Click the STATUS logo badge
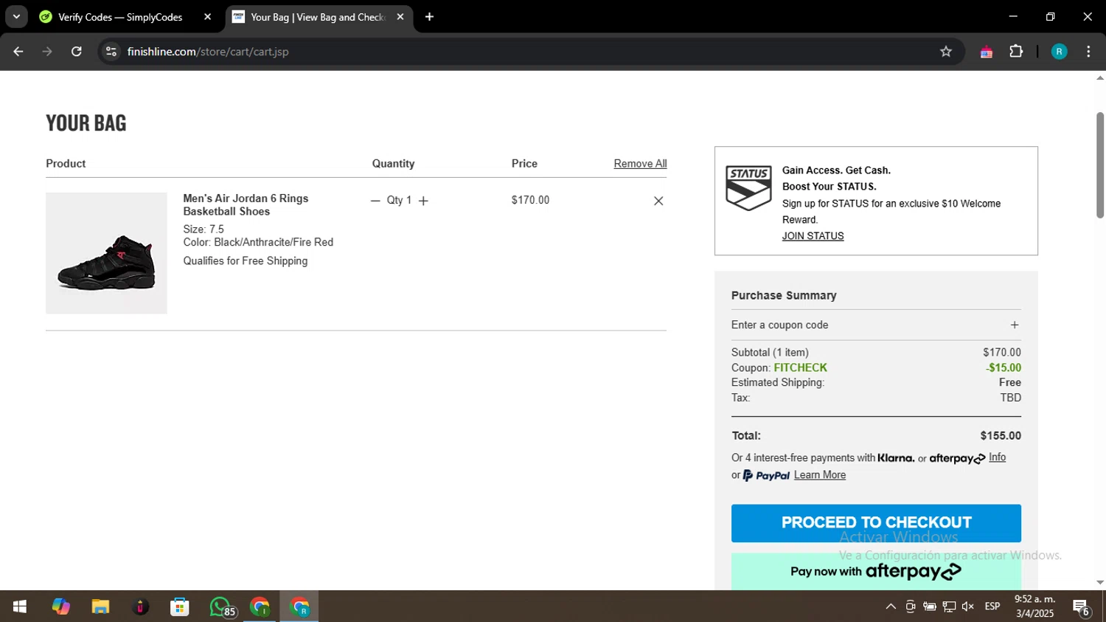The height and width of the screenshot is (622, 1106). tap(748, 188)
